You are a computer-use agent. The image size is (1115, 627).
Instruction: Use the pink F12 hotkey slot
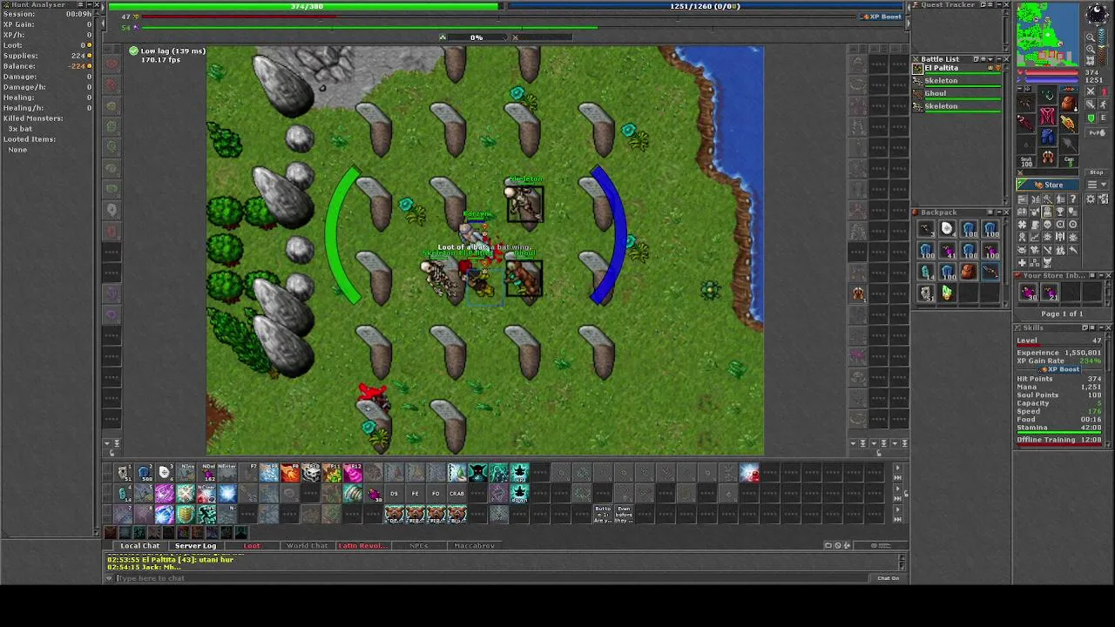click(x=353, y=472)
